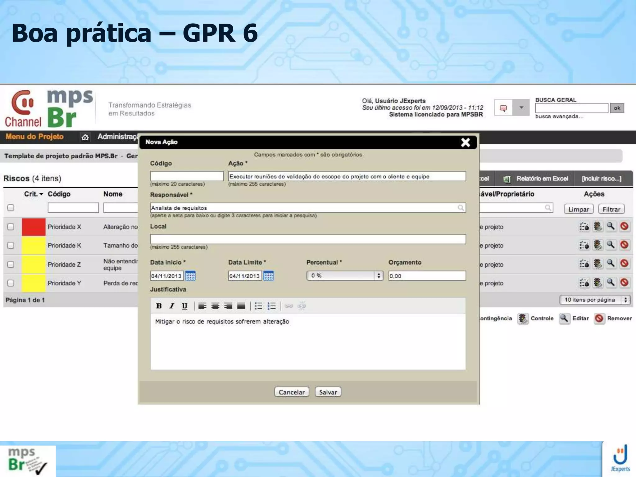This screenshot has height=477, width=636.
Task: Align Justificativa text right
Action: tap(228, 306)
